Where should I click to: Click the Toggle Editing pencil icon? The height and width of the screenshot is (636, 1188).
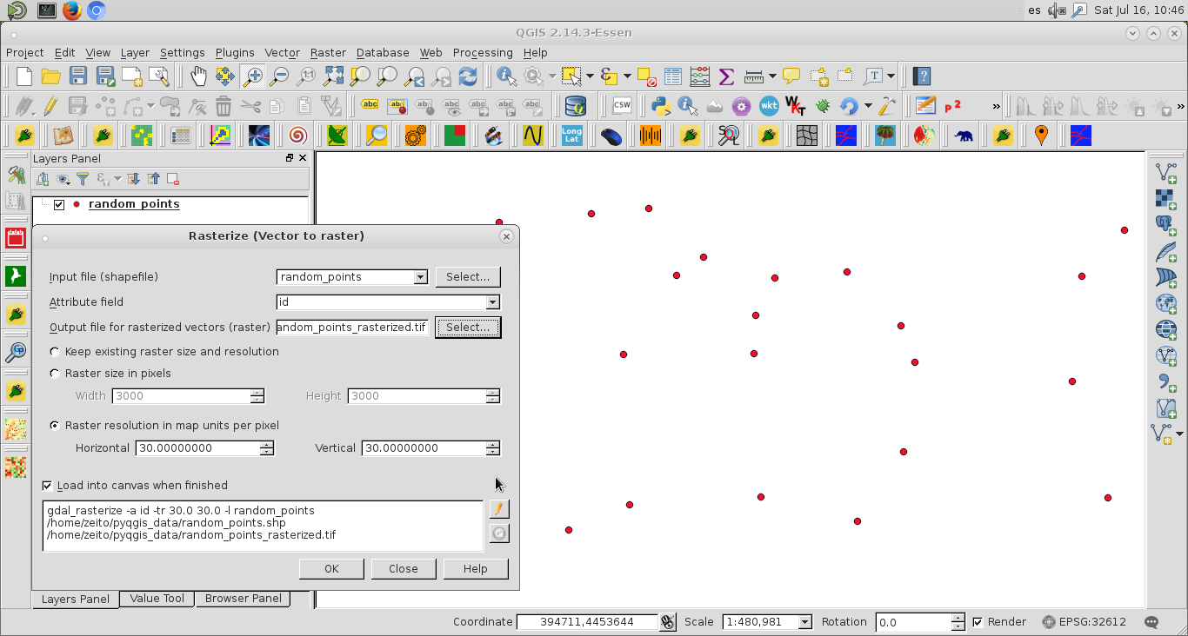[50, 106]
